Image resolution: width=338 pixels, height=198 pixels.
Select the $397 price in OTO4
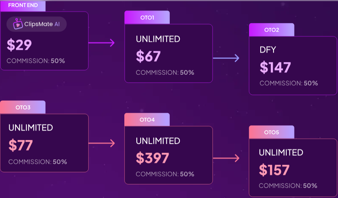tap(152, 158)
